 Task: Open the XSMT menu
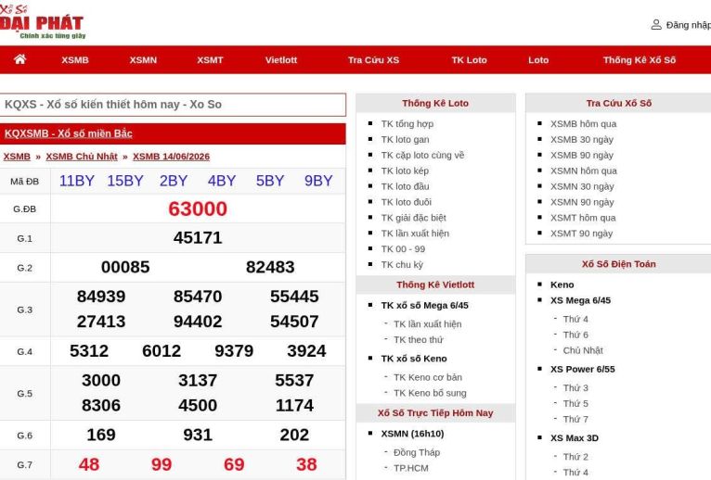point(210,60)
